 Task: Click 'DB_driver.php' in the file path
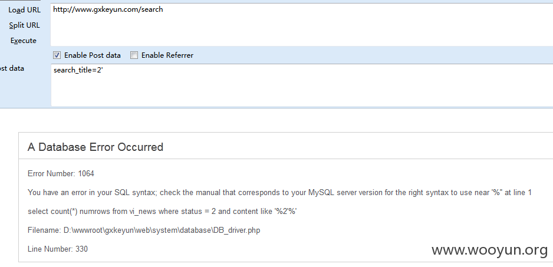pos(236,230)
